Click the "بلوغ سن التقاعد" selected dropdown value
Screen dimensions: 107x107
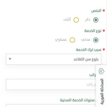point(86,59)
